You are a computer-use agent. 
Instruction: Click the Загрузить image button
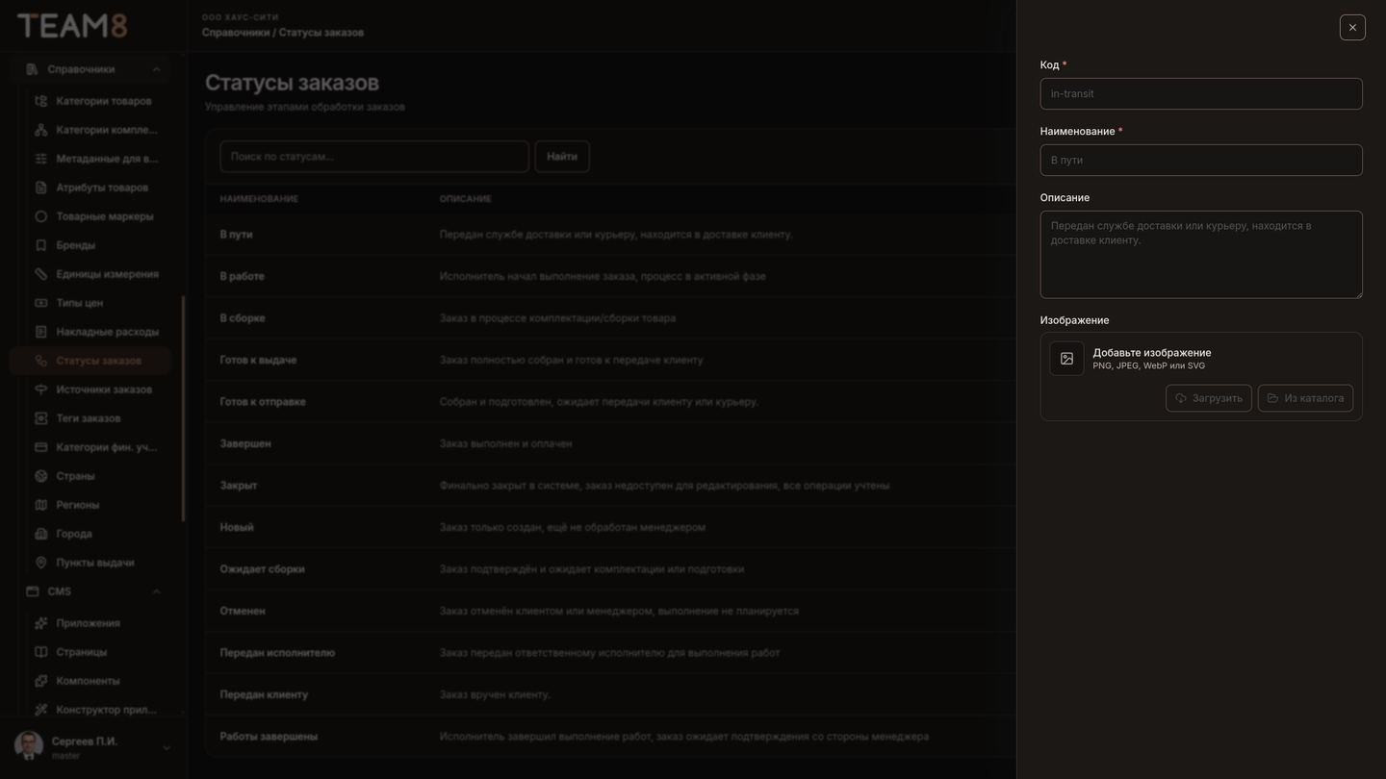1209,398
